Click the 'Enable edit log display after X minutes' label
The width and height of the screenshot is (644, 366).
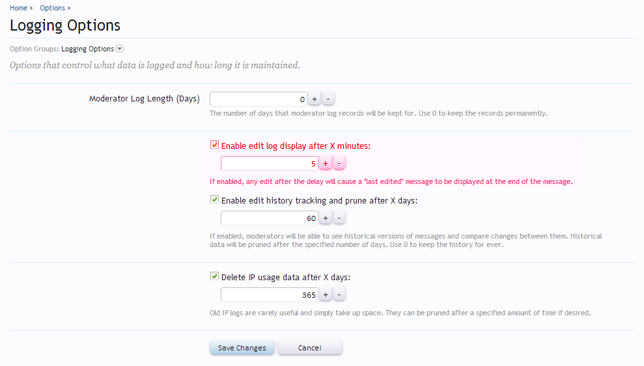point(296,146)
